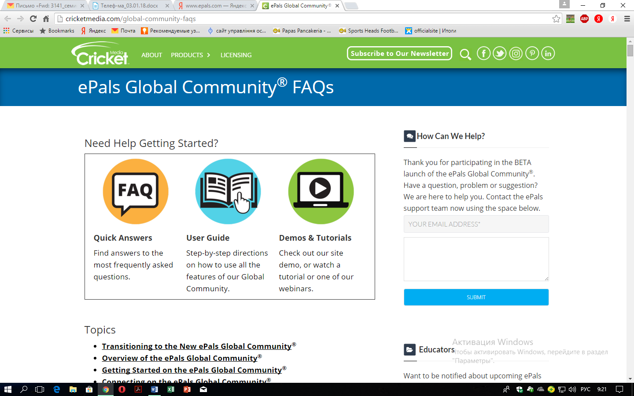Image resolution: width=634 pixels, height=396 pixels.
Task: Open the AdBlock Plus (ABP) extension icon
Action: click(584, 18)
